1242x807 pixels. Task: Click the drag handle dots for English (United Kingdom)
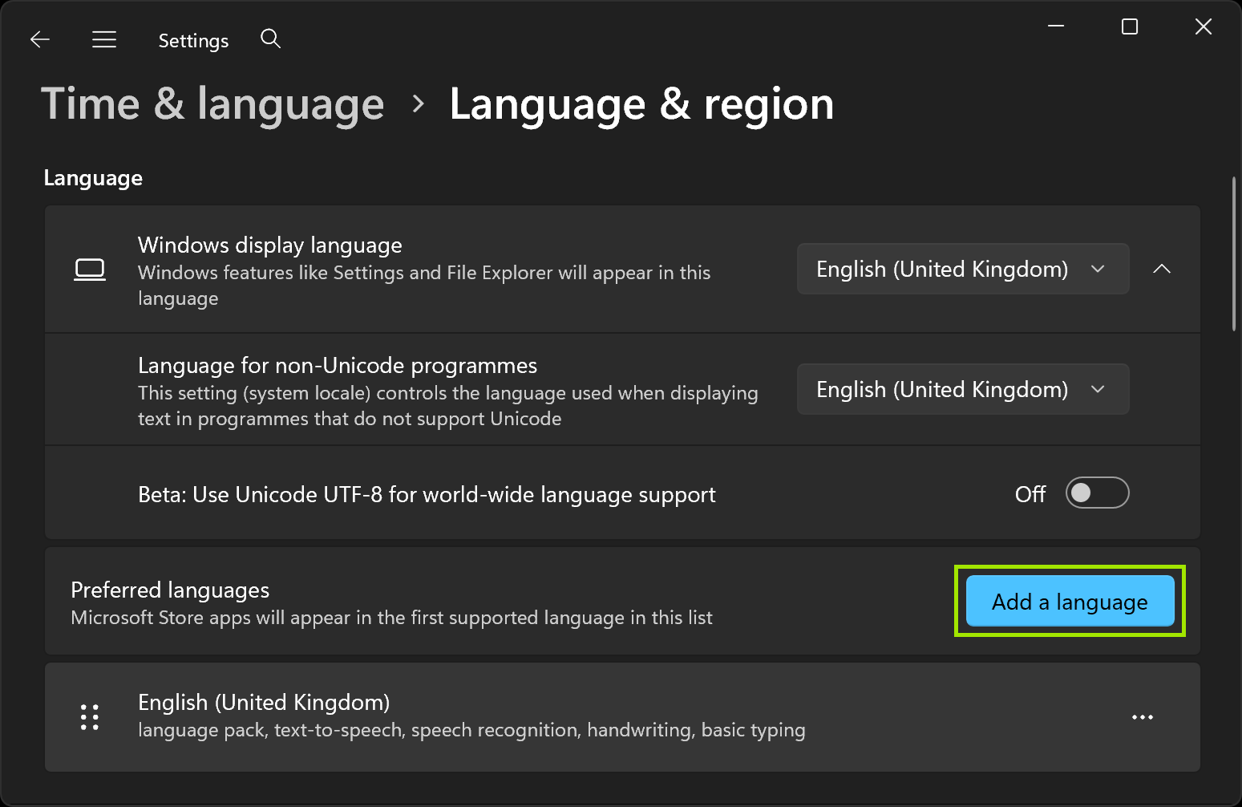pos(89,716)
